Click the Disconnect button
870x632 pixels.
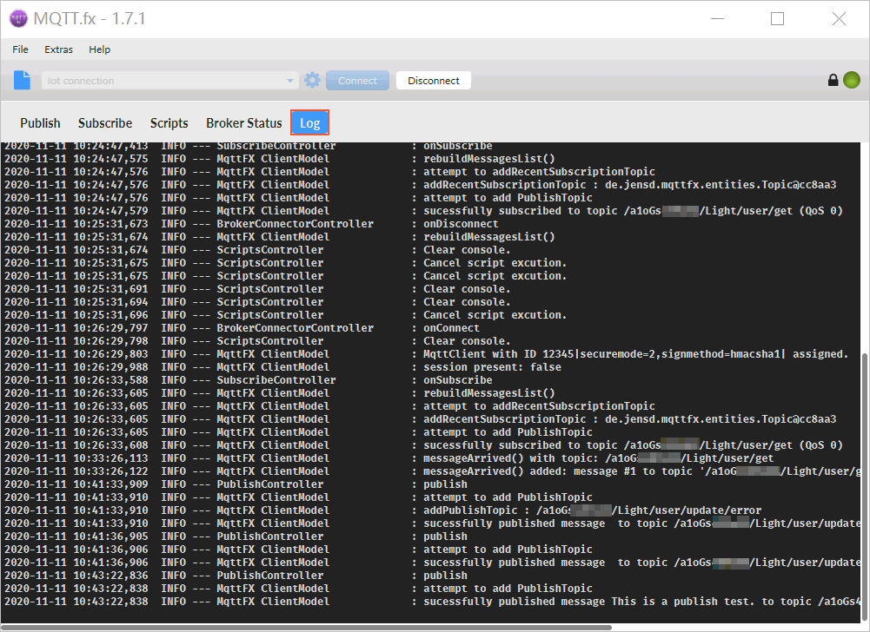434,81
